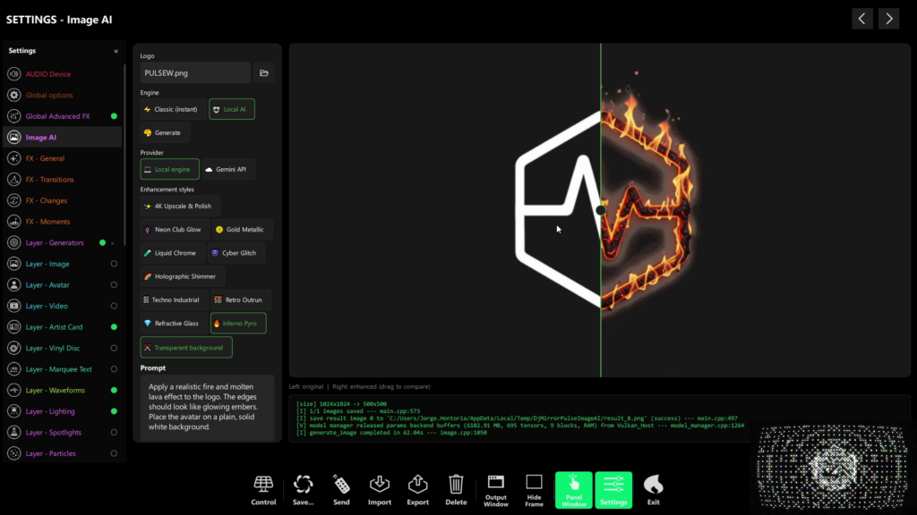Image resolution: width=917 pixels, height=515 pixels.
Task: Toggle Global Advanced FX green indicator
Action: point(114,116)
